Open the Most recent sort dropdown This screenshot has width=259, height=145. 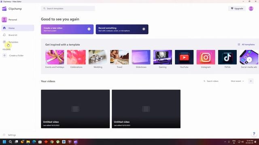(238, 81)
